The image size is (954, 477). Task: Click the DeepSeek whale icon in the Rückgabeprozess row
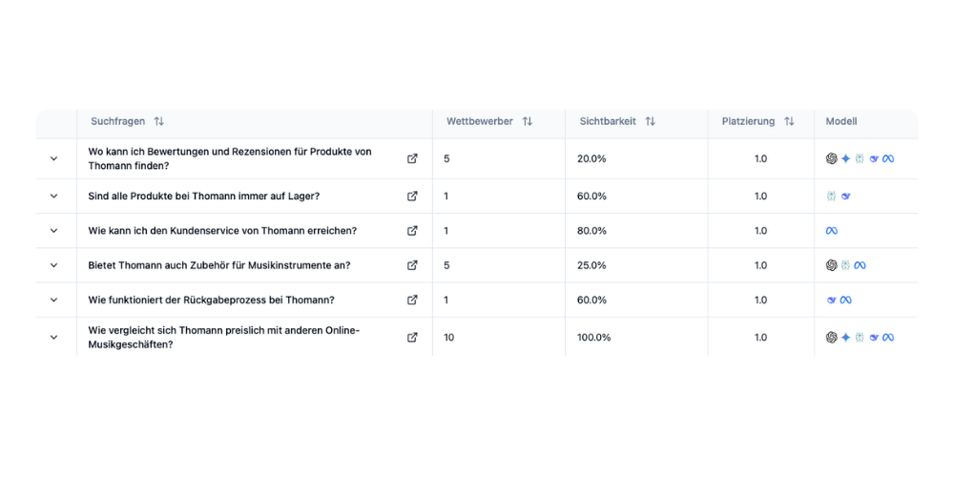tap(832, 300)
